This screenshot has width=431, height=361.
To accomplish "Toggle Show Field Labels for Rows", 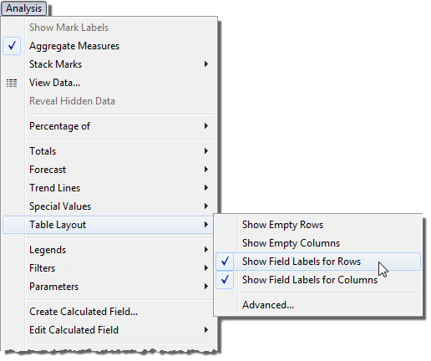I will tap(318, 262).
